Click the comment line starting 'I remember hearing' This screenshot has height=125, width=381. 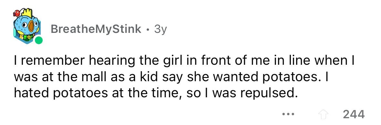[x=183, y=61]
